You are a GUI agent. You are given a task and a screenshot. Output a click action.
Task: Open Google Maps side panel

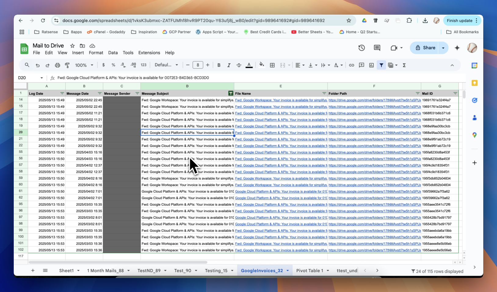(x=474, y=135)
